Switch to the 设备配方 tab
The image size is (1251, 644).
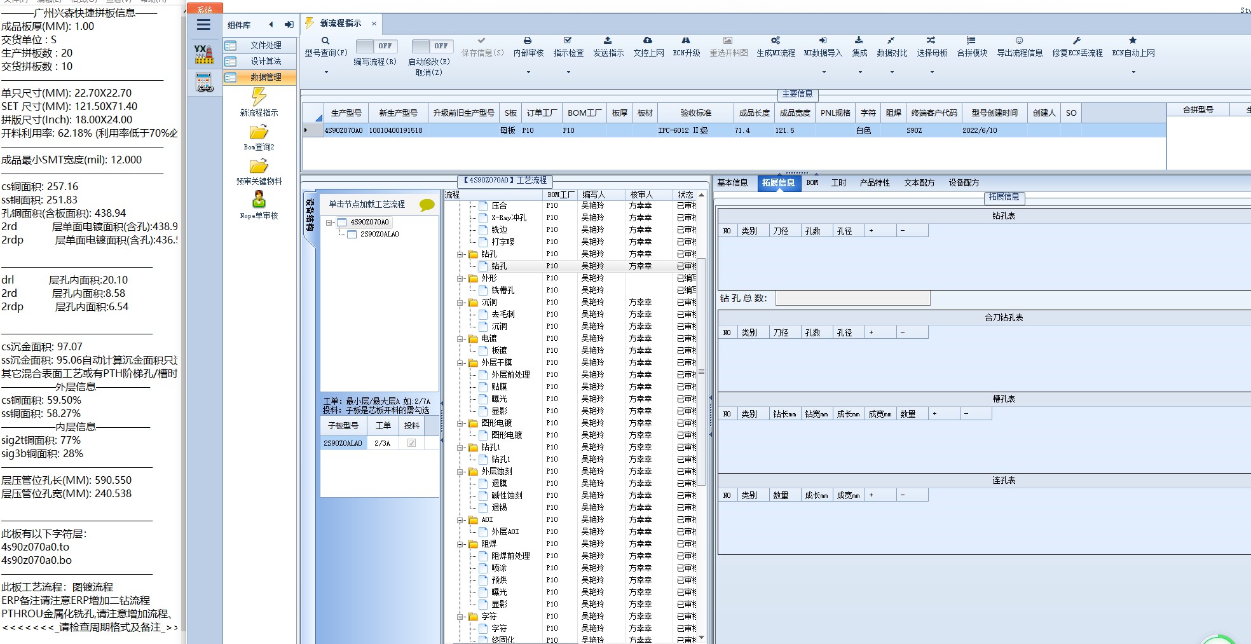click(964, 183)
